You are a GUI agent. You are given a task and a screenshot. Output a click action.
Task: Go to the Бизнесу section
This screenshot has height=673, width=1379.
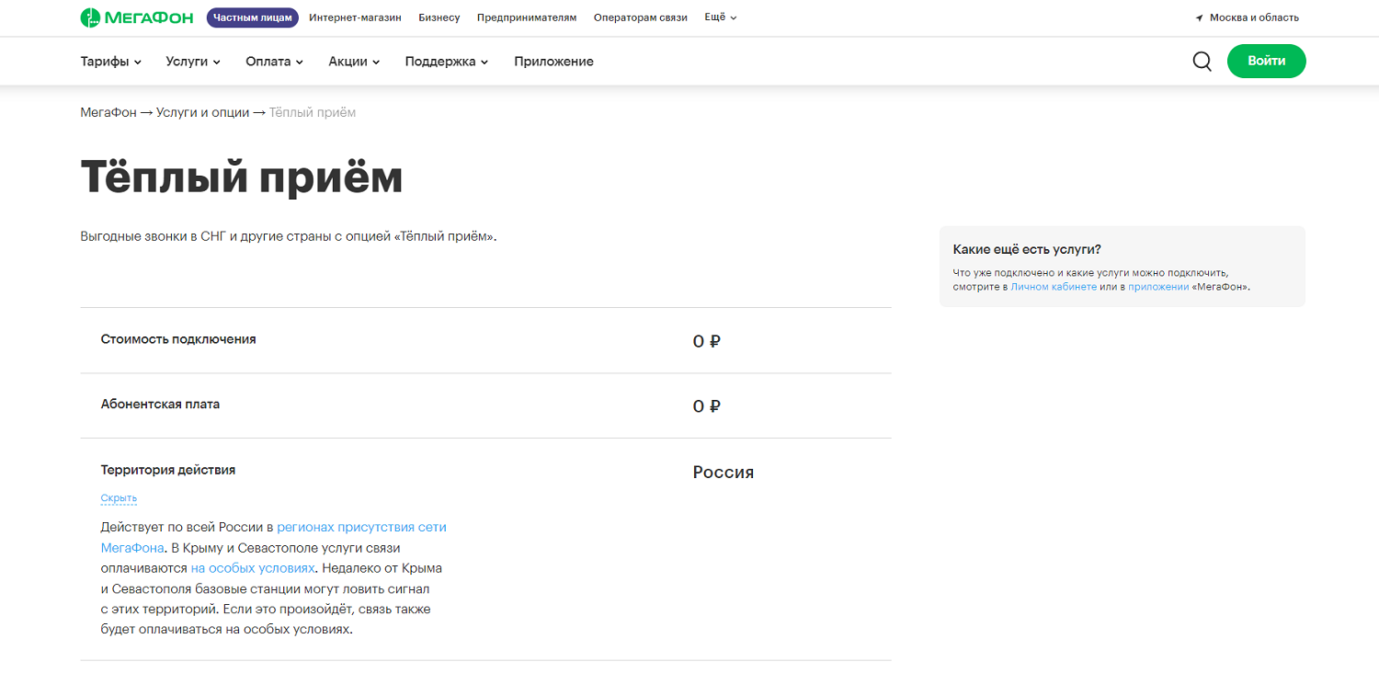439,17
